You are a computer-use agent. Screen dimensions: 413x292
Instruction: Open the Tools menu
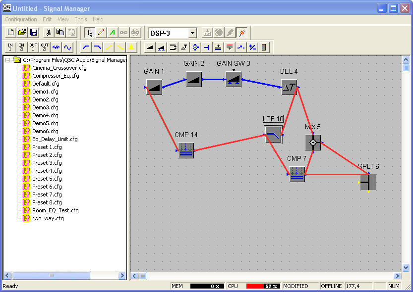(x=81, y=19)
